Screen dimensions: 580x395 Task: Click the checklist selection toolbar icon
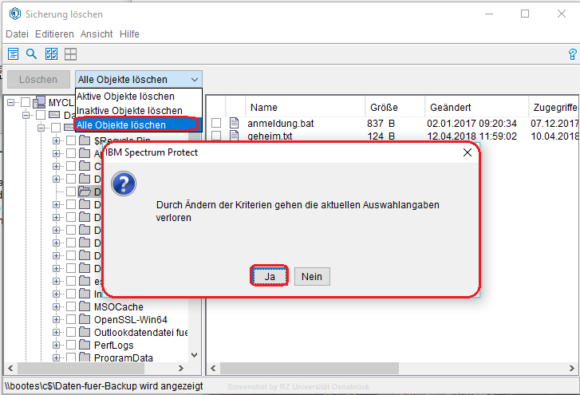point(52,54)
